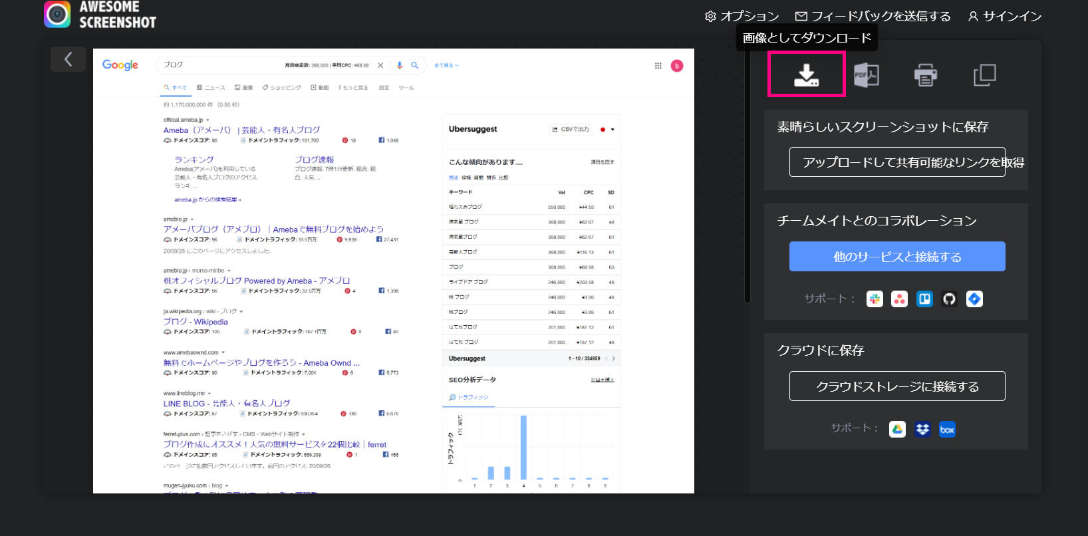Switch to the ショッピング tab
This screenshot has width=1088, height=536.
tap(281, 88)
